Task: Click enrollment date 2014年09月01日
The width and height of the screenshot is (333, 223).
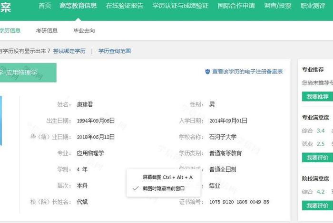Action: pyautogui.click(x=228, y=121)
